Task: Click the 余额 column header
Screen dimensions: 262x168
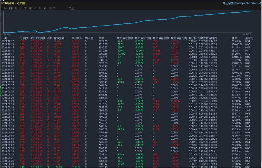Action: click(101, 38)
